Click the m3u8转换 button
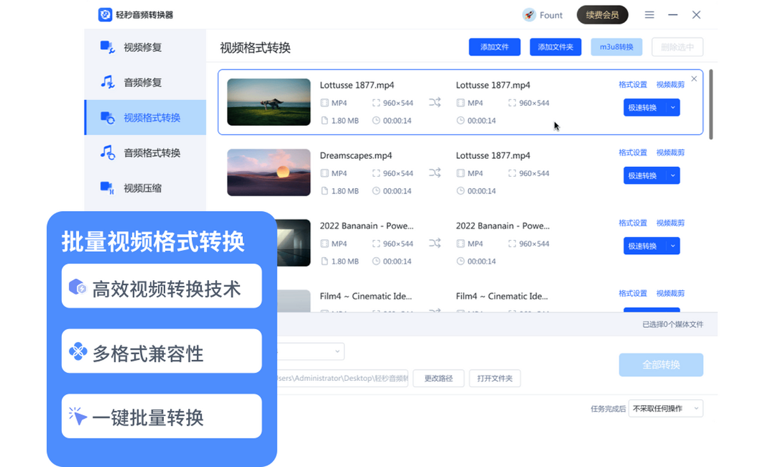 [x=616, y=47]
